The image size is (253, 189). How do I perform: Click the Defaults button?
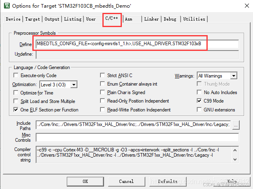point(168,181)
